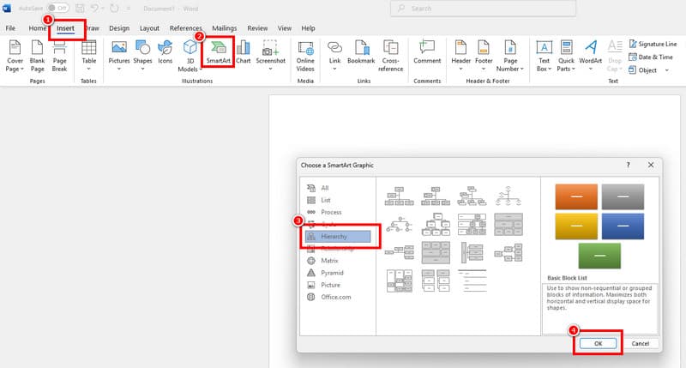The image size is (686, 368).
Task: Expand the Object dropdown arrow
Action: pyautogui.click(x=667, y=70)
